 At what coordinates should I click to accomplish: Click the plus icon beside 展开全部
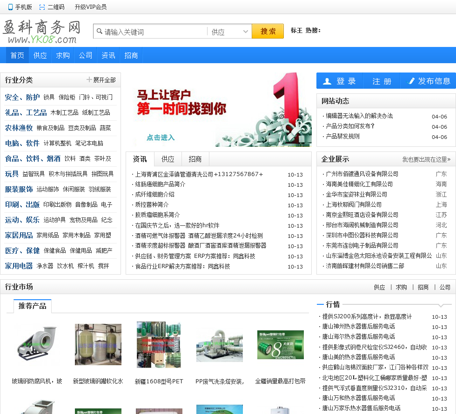[x=89, y=80]
